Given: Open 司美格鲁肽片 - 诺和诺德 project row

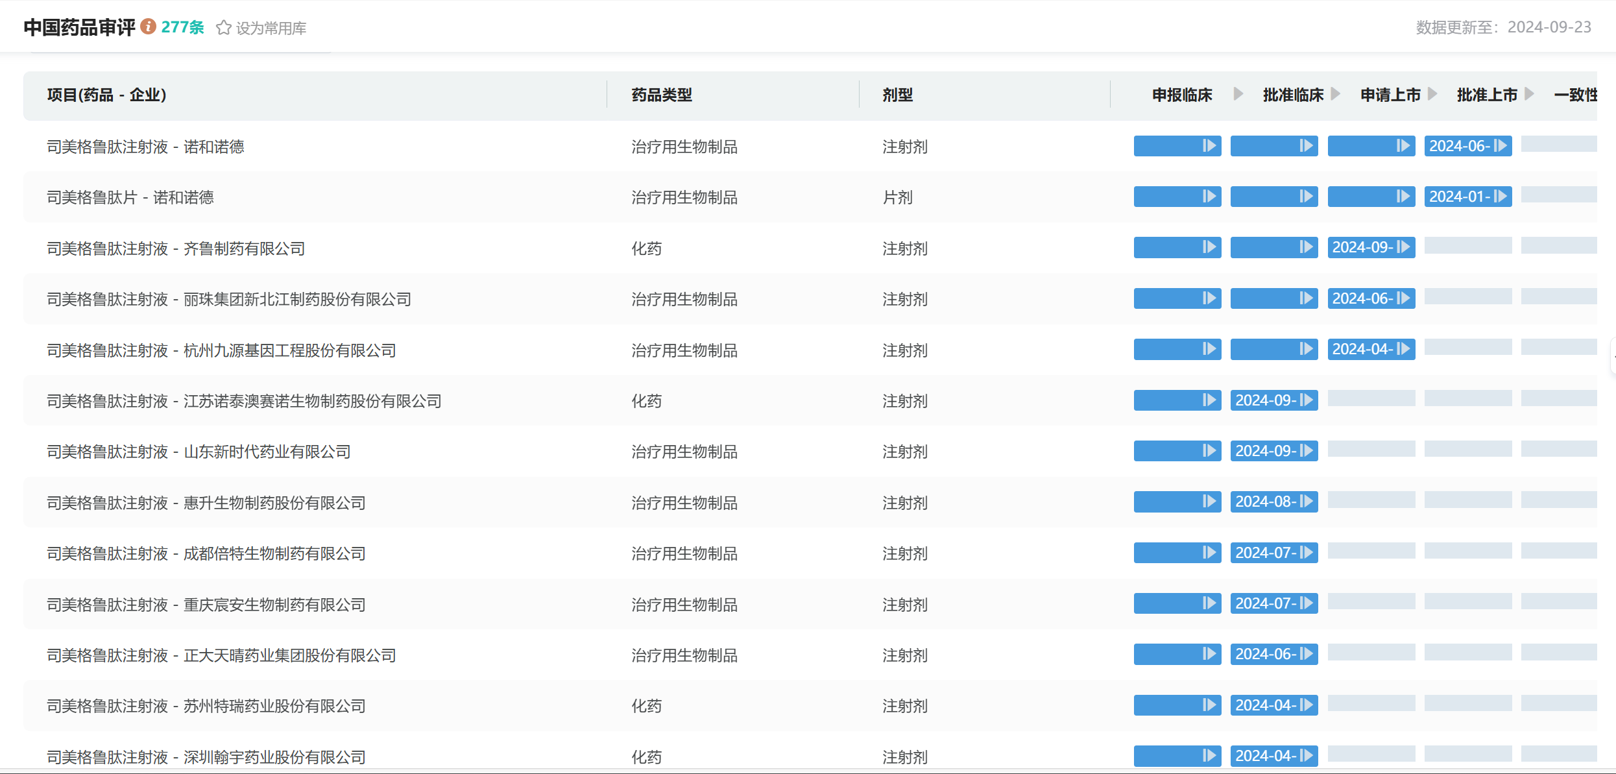Looking at the screenshot, I should [130, 197].
